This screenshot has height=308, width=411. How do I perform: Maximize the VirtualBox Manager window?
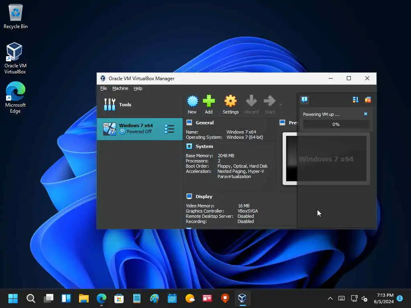pos(349,78)
